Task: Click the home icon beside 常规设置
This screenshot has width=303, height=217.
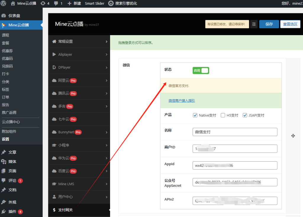Action: point(54,41)
